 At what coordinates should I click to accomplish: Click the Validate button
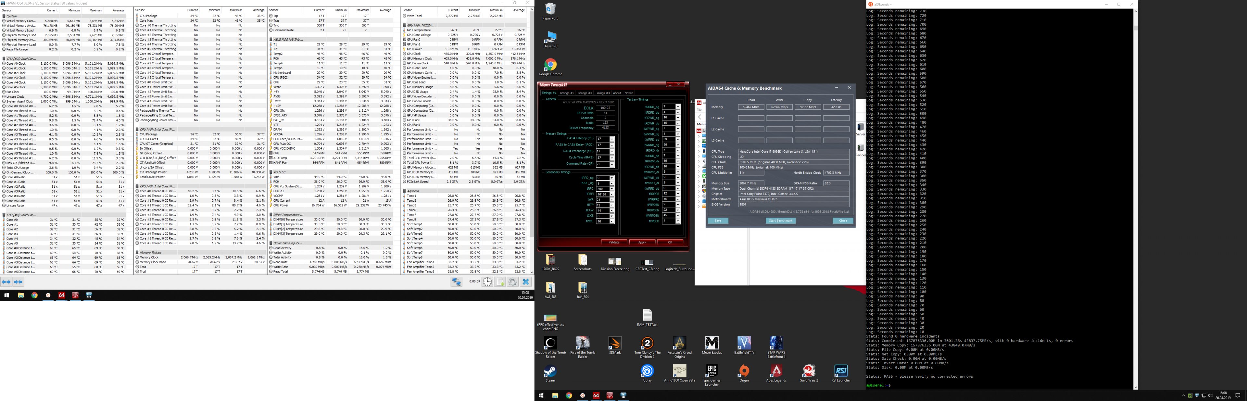[614, 242]
